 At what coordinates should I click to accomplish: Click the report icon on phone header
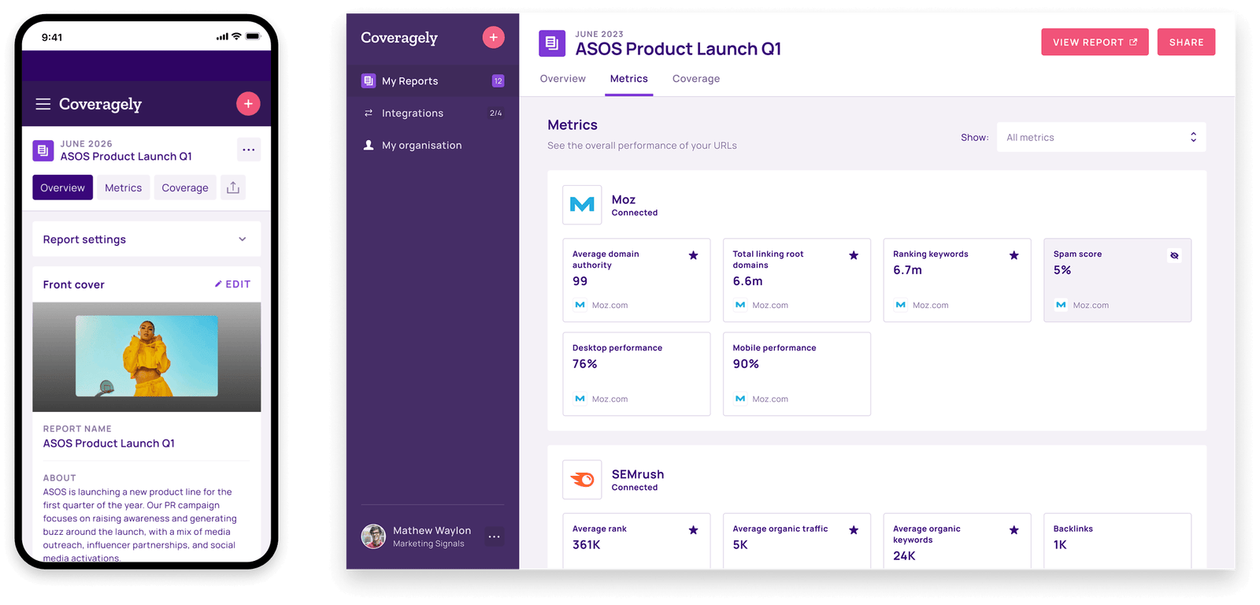coord(43,150)
